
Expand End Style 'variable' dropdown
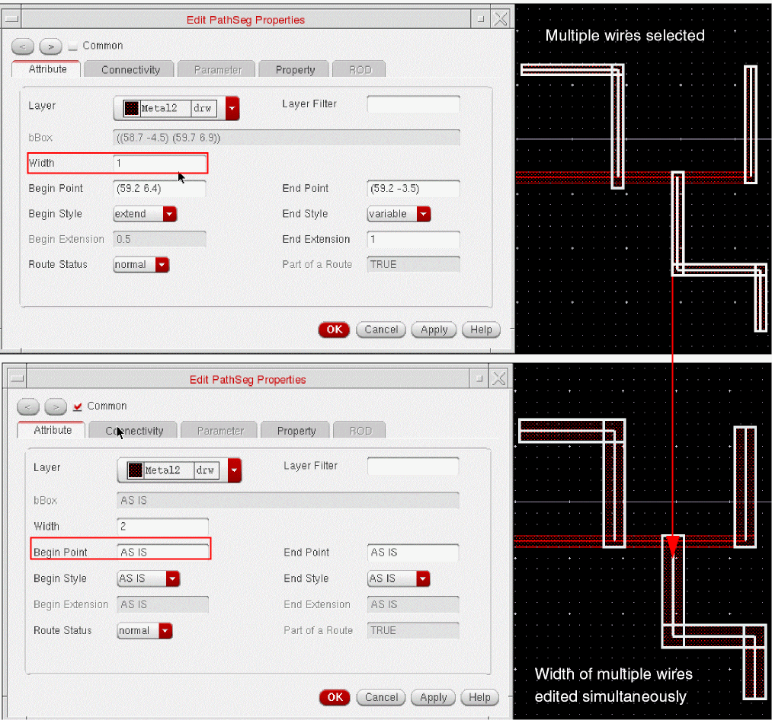coord(424,214)
